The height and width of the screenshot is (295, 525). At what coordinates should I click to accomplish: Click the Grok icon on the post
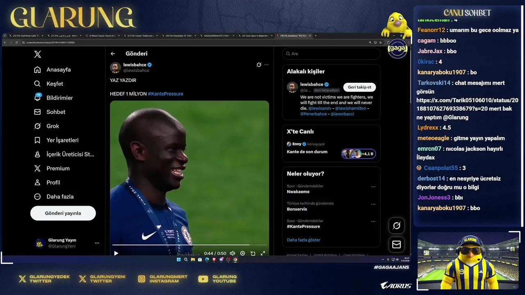(x=259, y=65)
